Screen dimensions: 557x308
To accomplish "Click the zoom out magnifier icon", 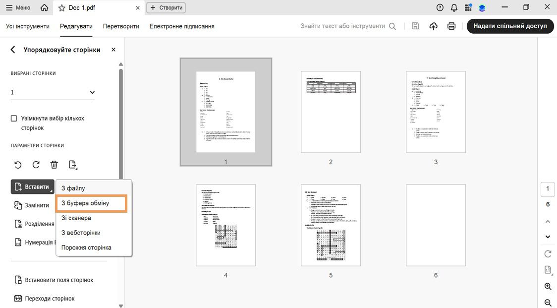I will (548, 303).
